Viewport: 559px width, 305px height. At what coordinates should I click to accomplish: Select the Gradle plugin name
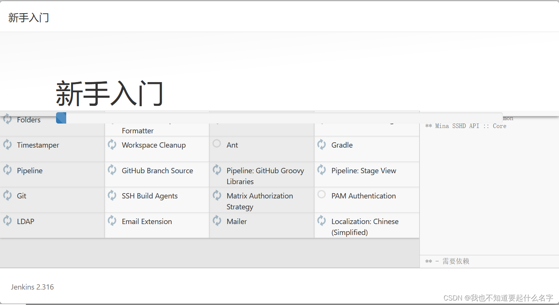(342, 145)
